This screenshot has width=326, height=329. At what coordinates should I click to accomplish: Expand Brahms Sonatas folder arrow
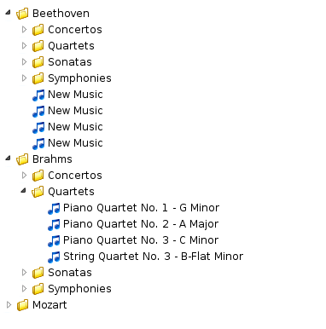pos(24,272)
